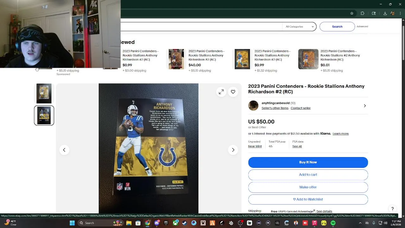Image resolution: width=405 pixels, height=228 pixels.
Task: Open the listing title priced $0.99 +$3.00 shipping
Action: click(140, 55)
